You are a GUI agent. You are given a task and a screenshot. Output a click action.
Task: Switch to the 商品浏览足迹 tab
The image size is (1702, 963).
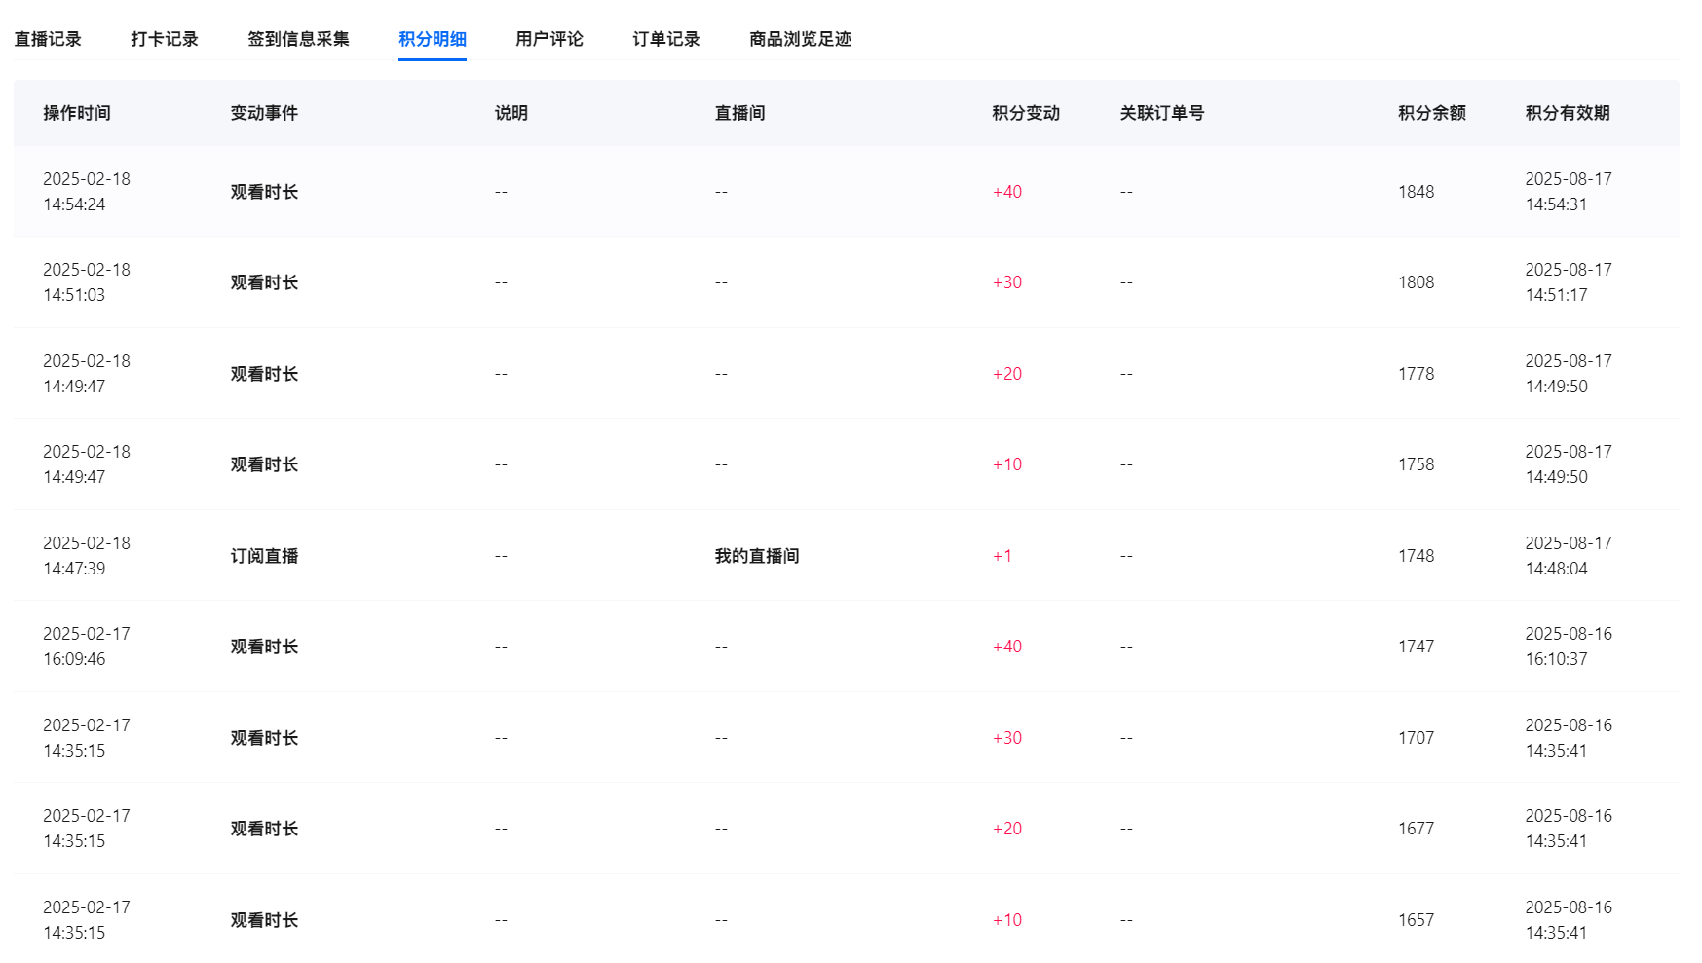click(x=800, y=39)
